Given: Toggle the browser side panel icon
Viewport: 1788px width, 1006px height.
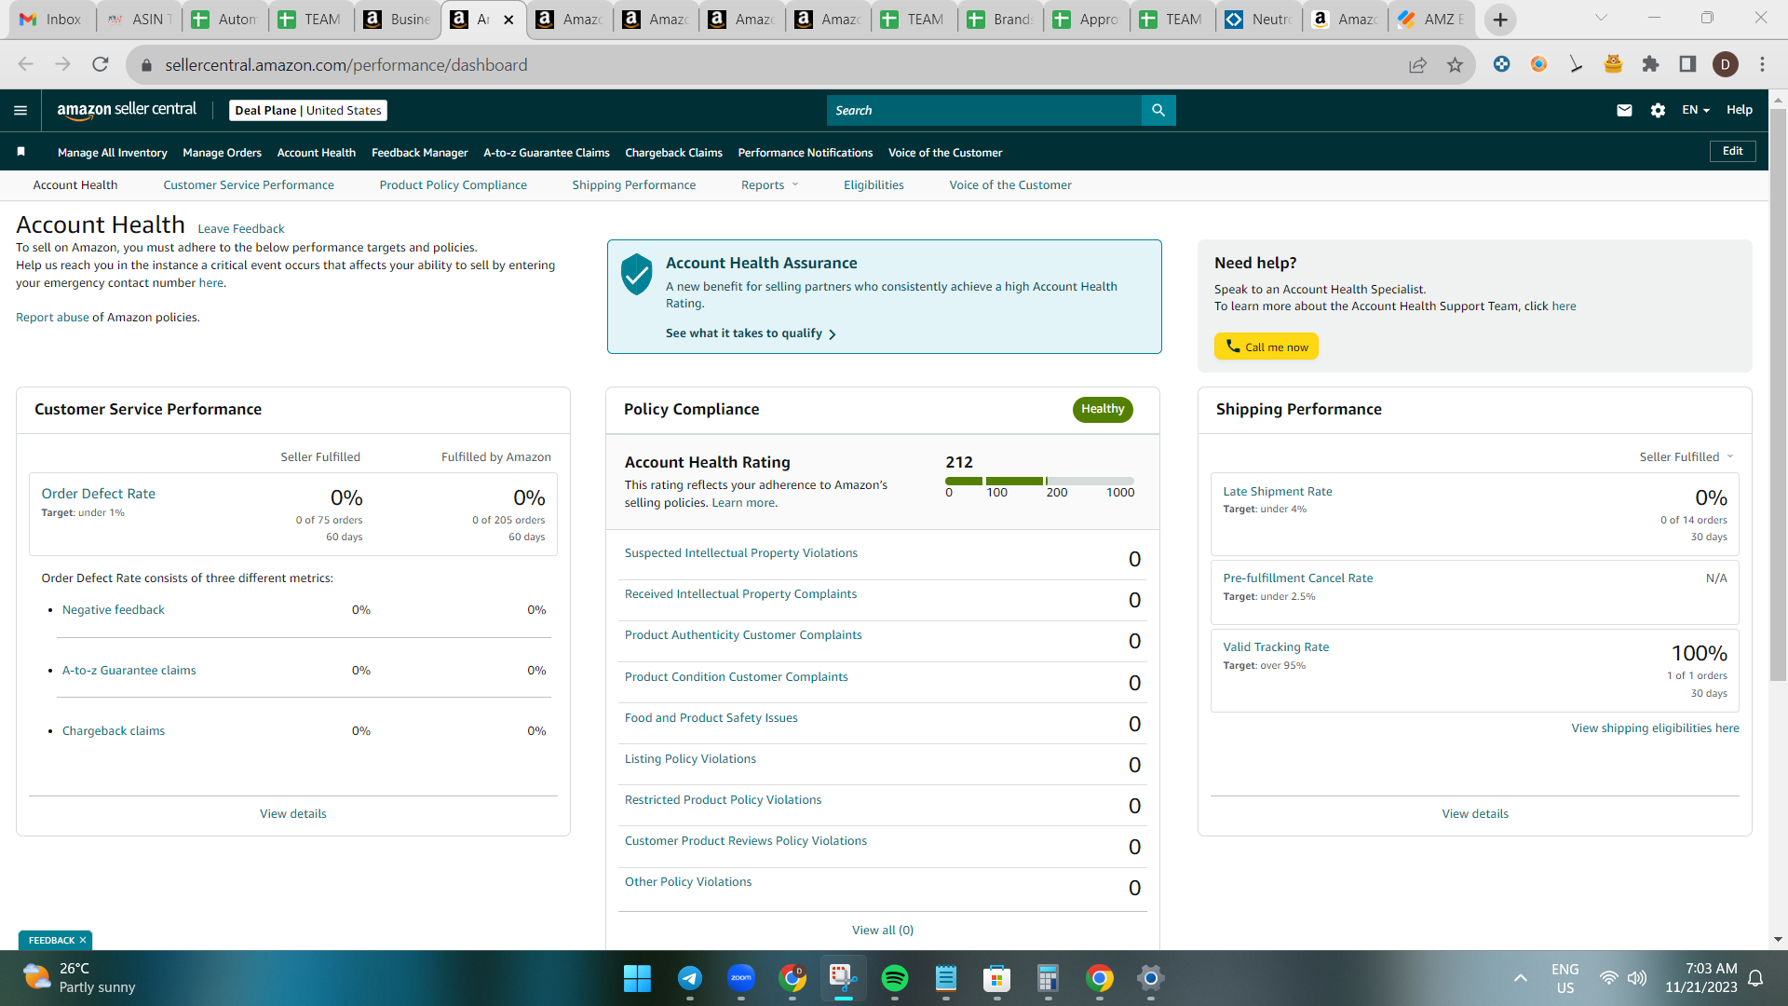Looking at the screenshot, I should click(1687, 64).
